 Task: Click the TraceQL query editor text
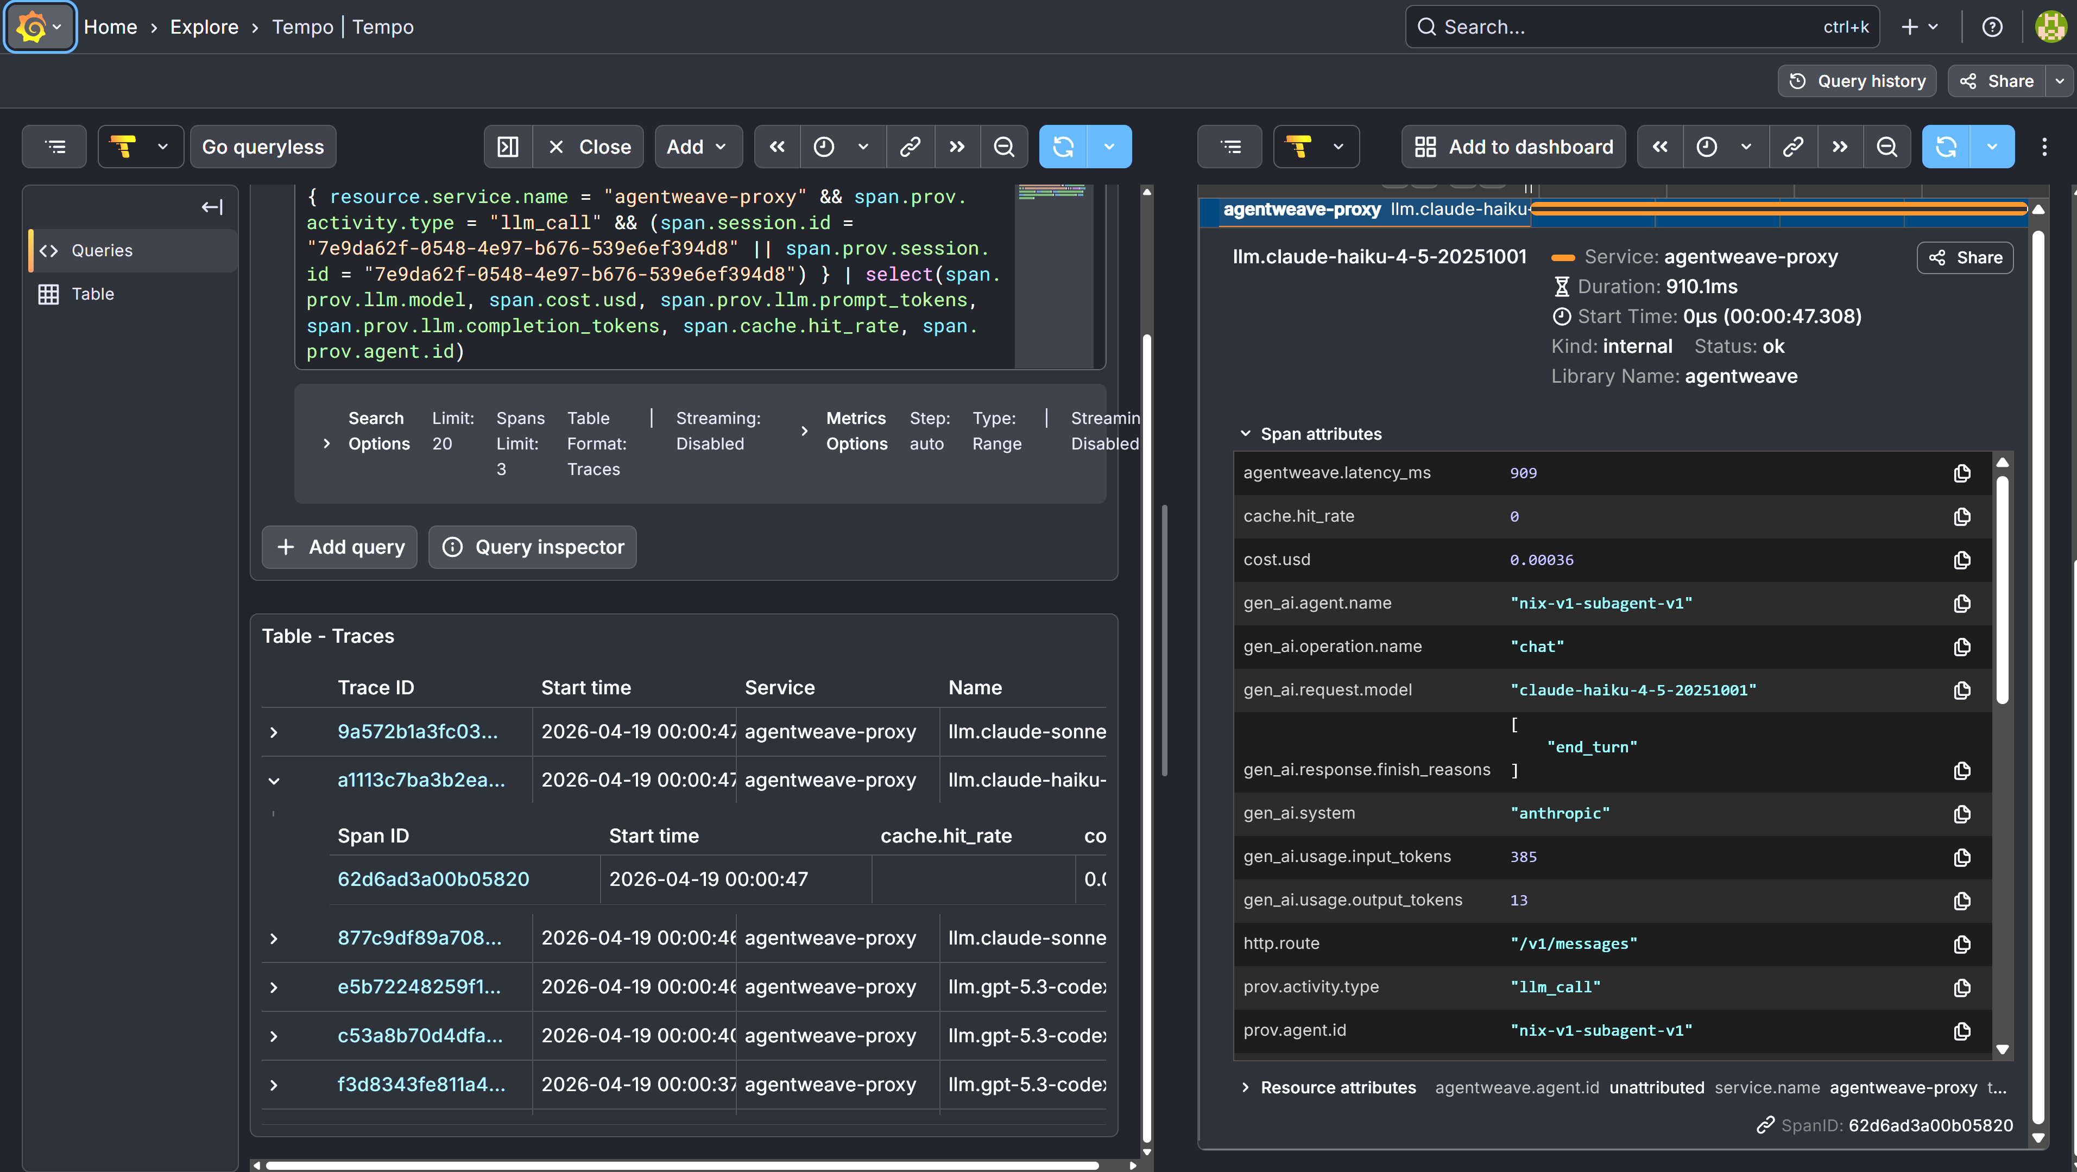pyautogui.click(x=653, y=274)
